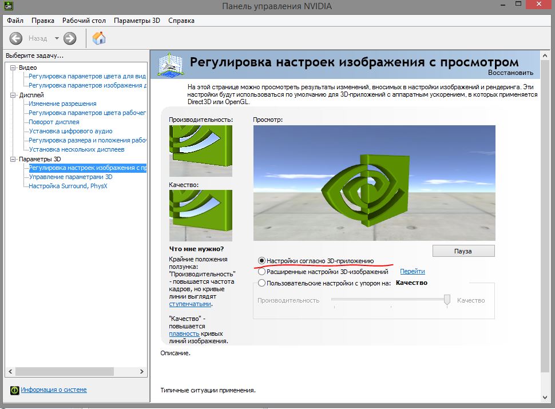The width and height of the screenshot is (555, 409).
Task: Click the system information icon
Action: click(14, 390)
